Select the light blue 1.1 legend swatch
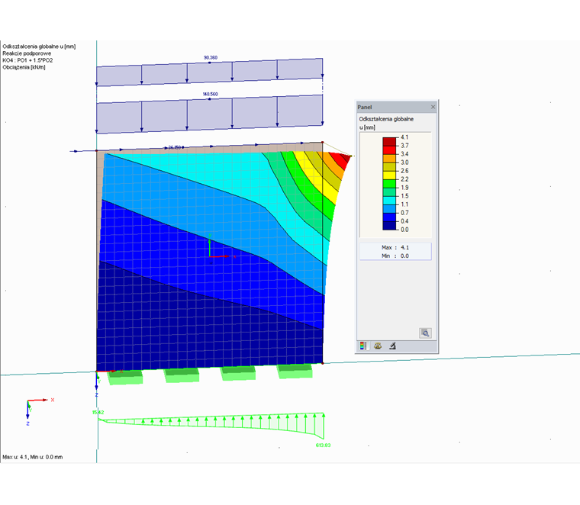This screenshot has height=505, width=580. [x=389, y=209]
